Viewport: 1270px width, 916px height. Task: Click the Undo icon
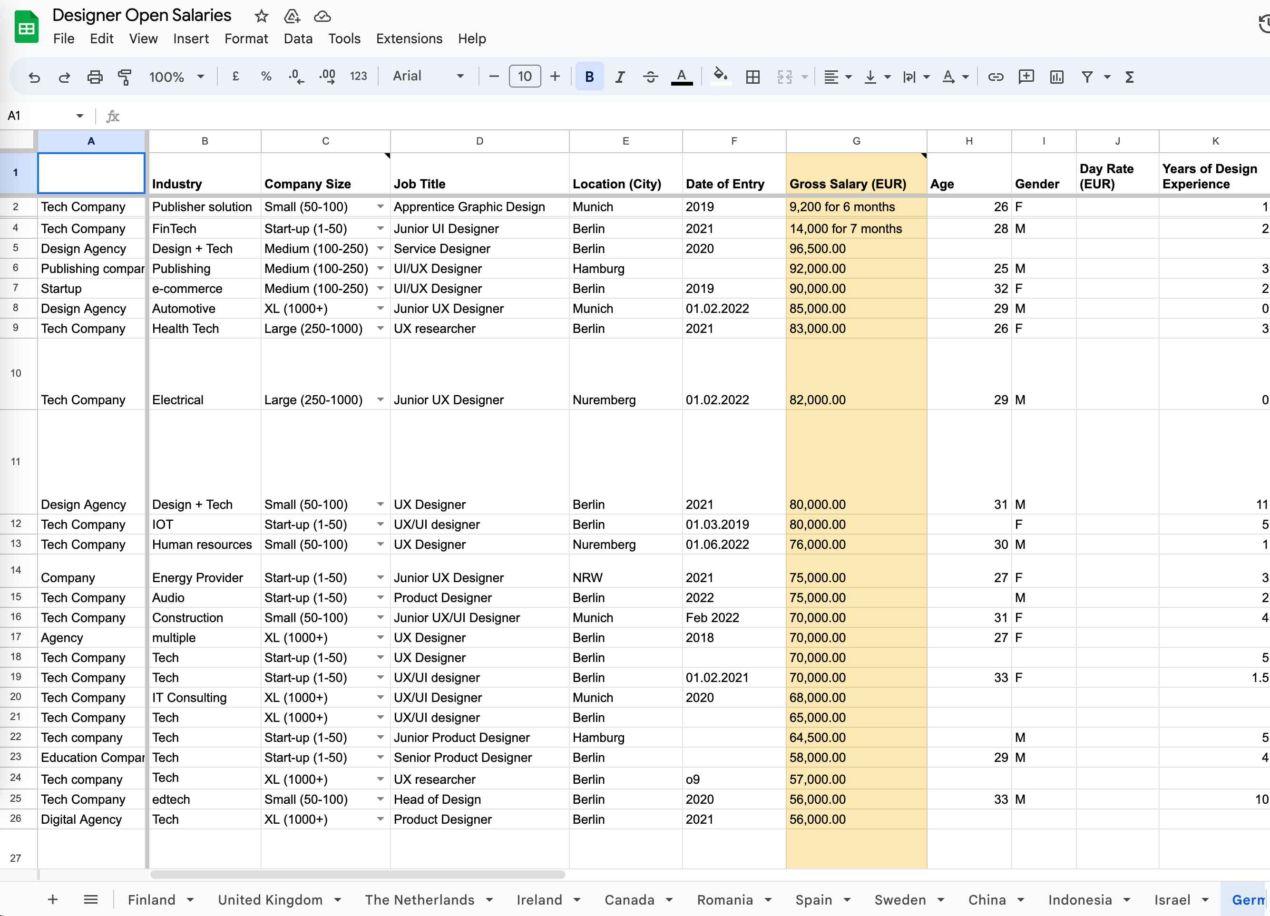[34, 77]
